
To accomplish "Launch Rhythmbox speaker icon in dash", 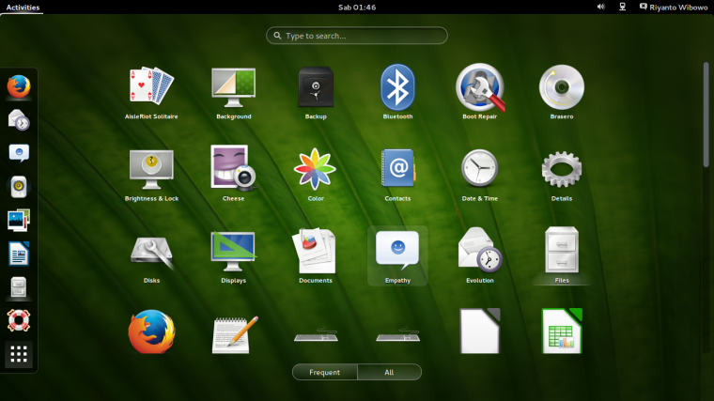I will (x=19, y=187).
